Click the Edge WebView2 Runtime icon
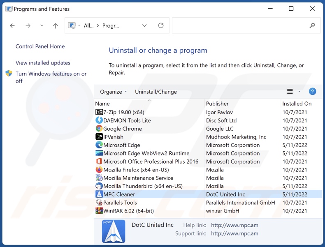The height and width of the screenshot is (247, 325). (x=99, y=153)
